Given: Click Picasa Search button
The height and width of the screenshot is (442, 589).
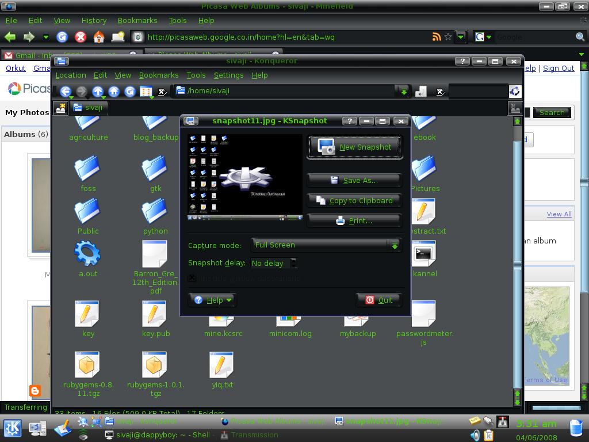Looking at the screenshot, I should pos(552,112).
